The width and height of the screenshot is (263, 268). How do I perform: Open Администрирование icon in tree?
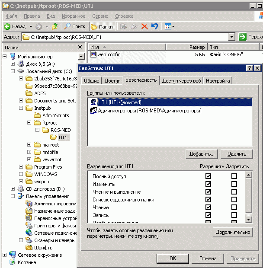[x=29, y=204]
